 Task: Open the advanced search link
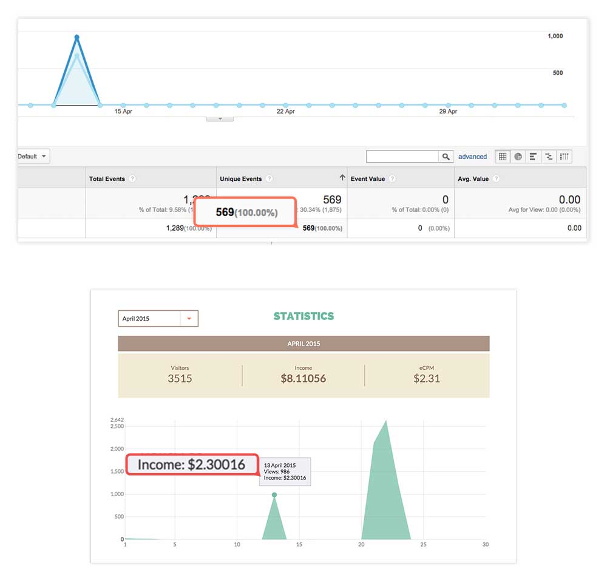coord(473,156)
